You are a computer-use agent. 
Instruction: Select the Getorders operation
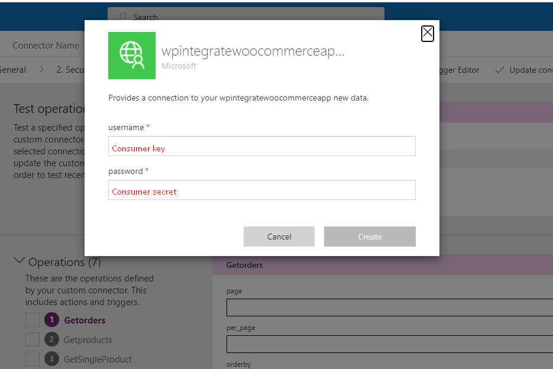click(x=85, y=321)
